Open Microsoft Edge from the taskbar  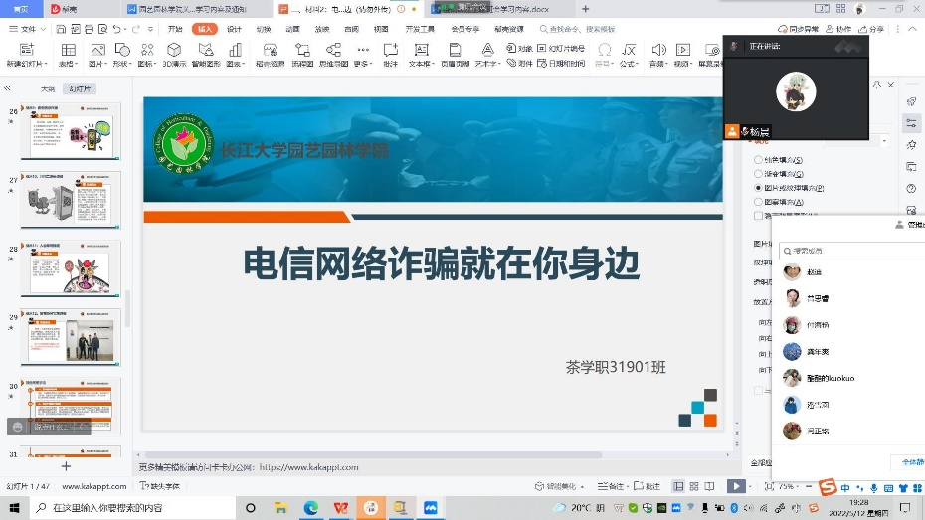coord(310,507)
